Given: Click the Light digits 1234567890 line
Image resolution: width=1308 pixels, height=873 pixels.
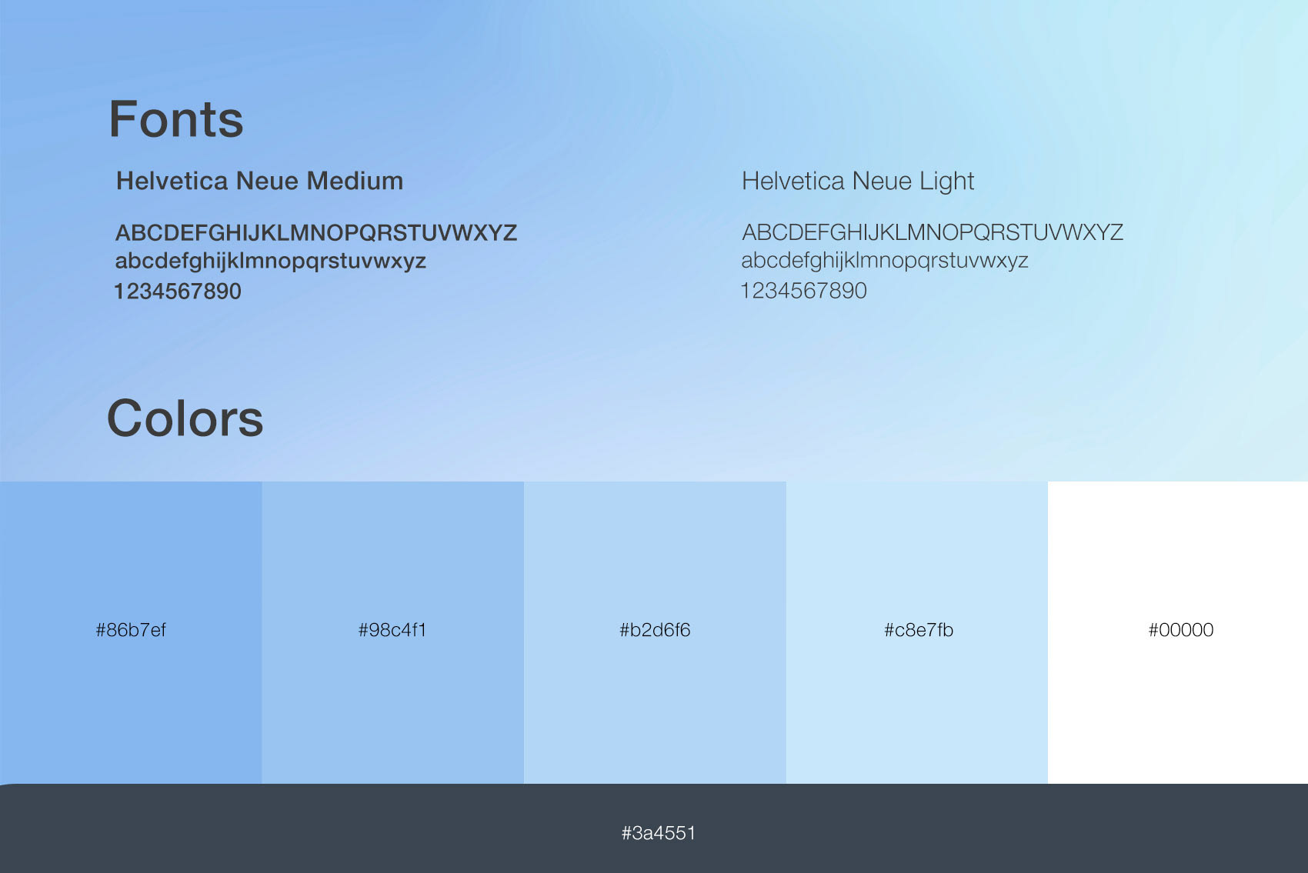Looking at the screenshot, I should click(804, 291).
